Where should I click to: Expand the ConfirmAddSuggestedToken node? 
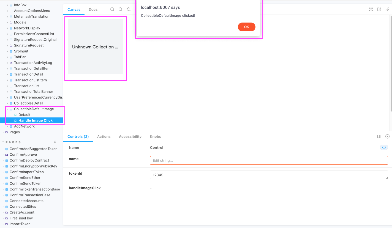pyautogui.click(x=3, y=149)
